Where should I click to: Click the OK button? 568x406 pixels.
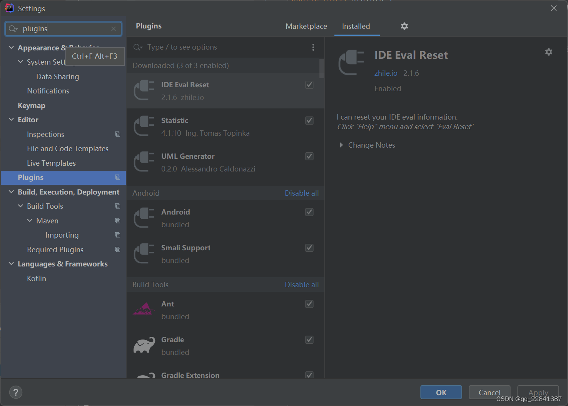(441, 392)
